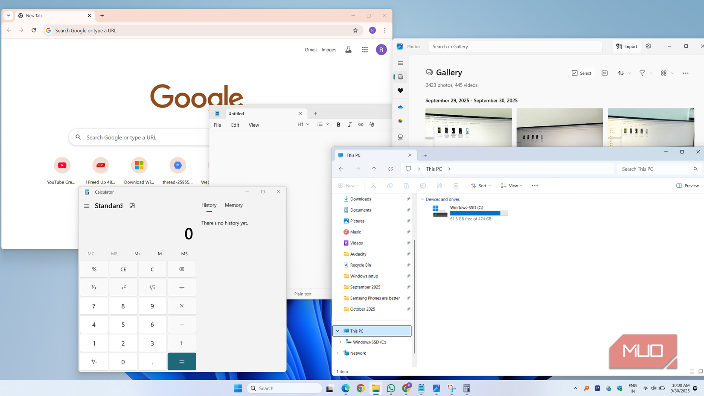Open Notepad's View menu

pos(254,125)
